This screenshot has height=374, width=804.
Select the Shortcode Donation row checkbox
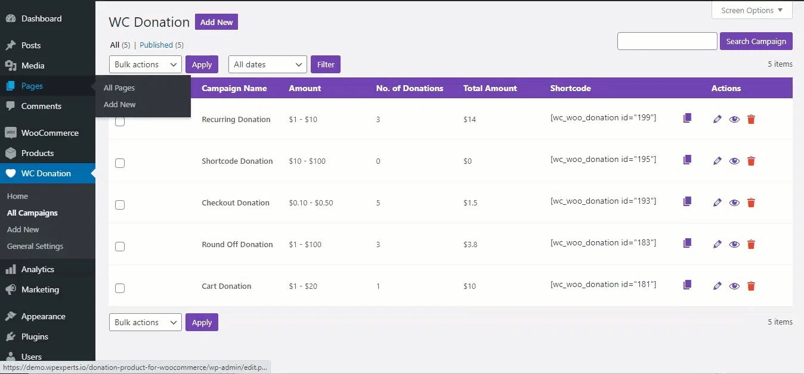(x=120, y=163)
